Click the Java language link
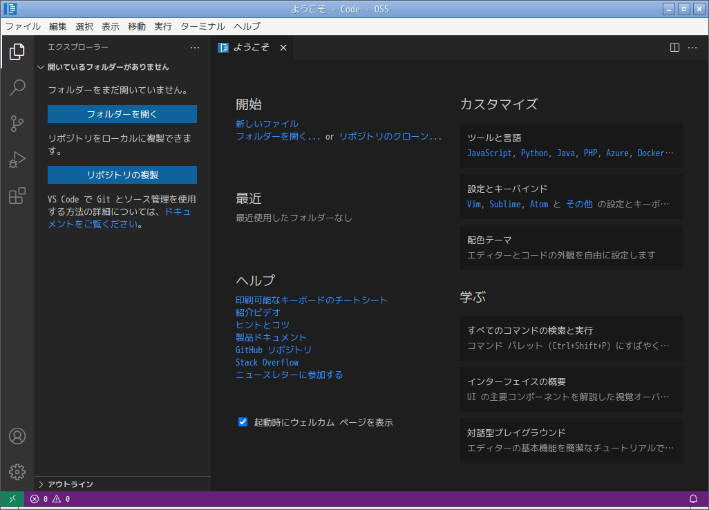 566,153
